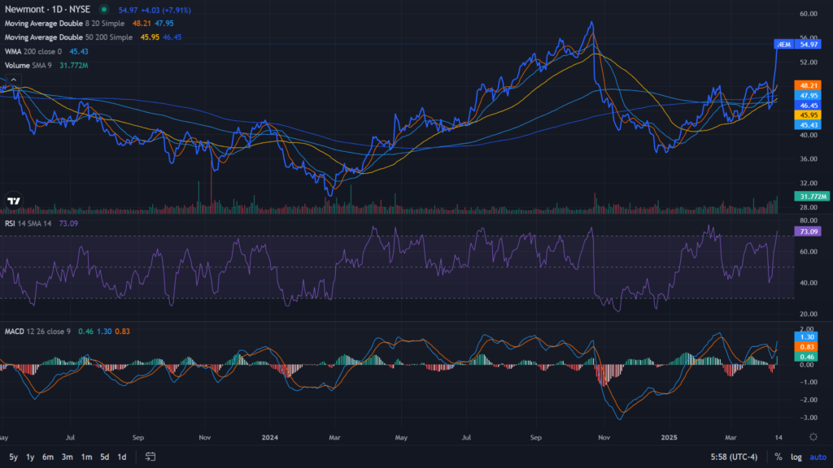Click the yellow 45.95 label on price axis

pyautogui.click(x=808, y=115)
